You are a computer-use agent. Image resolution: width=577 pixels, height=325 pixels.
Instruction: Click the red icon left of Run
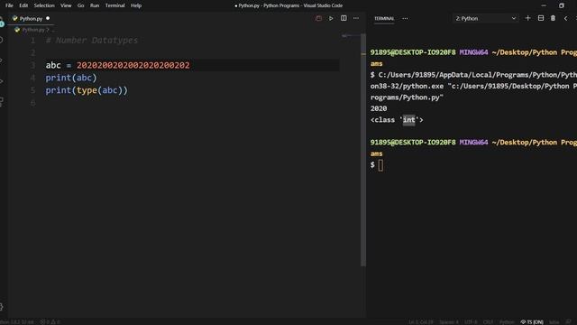(x=318, y=18)
